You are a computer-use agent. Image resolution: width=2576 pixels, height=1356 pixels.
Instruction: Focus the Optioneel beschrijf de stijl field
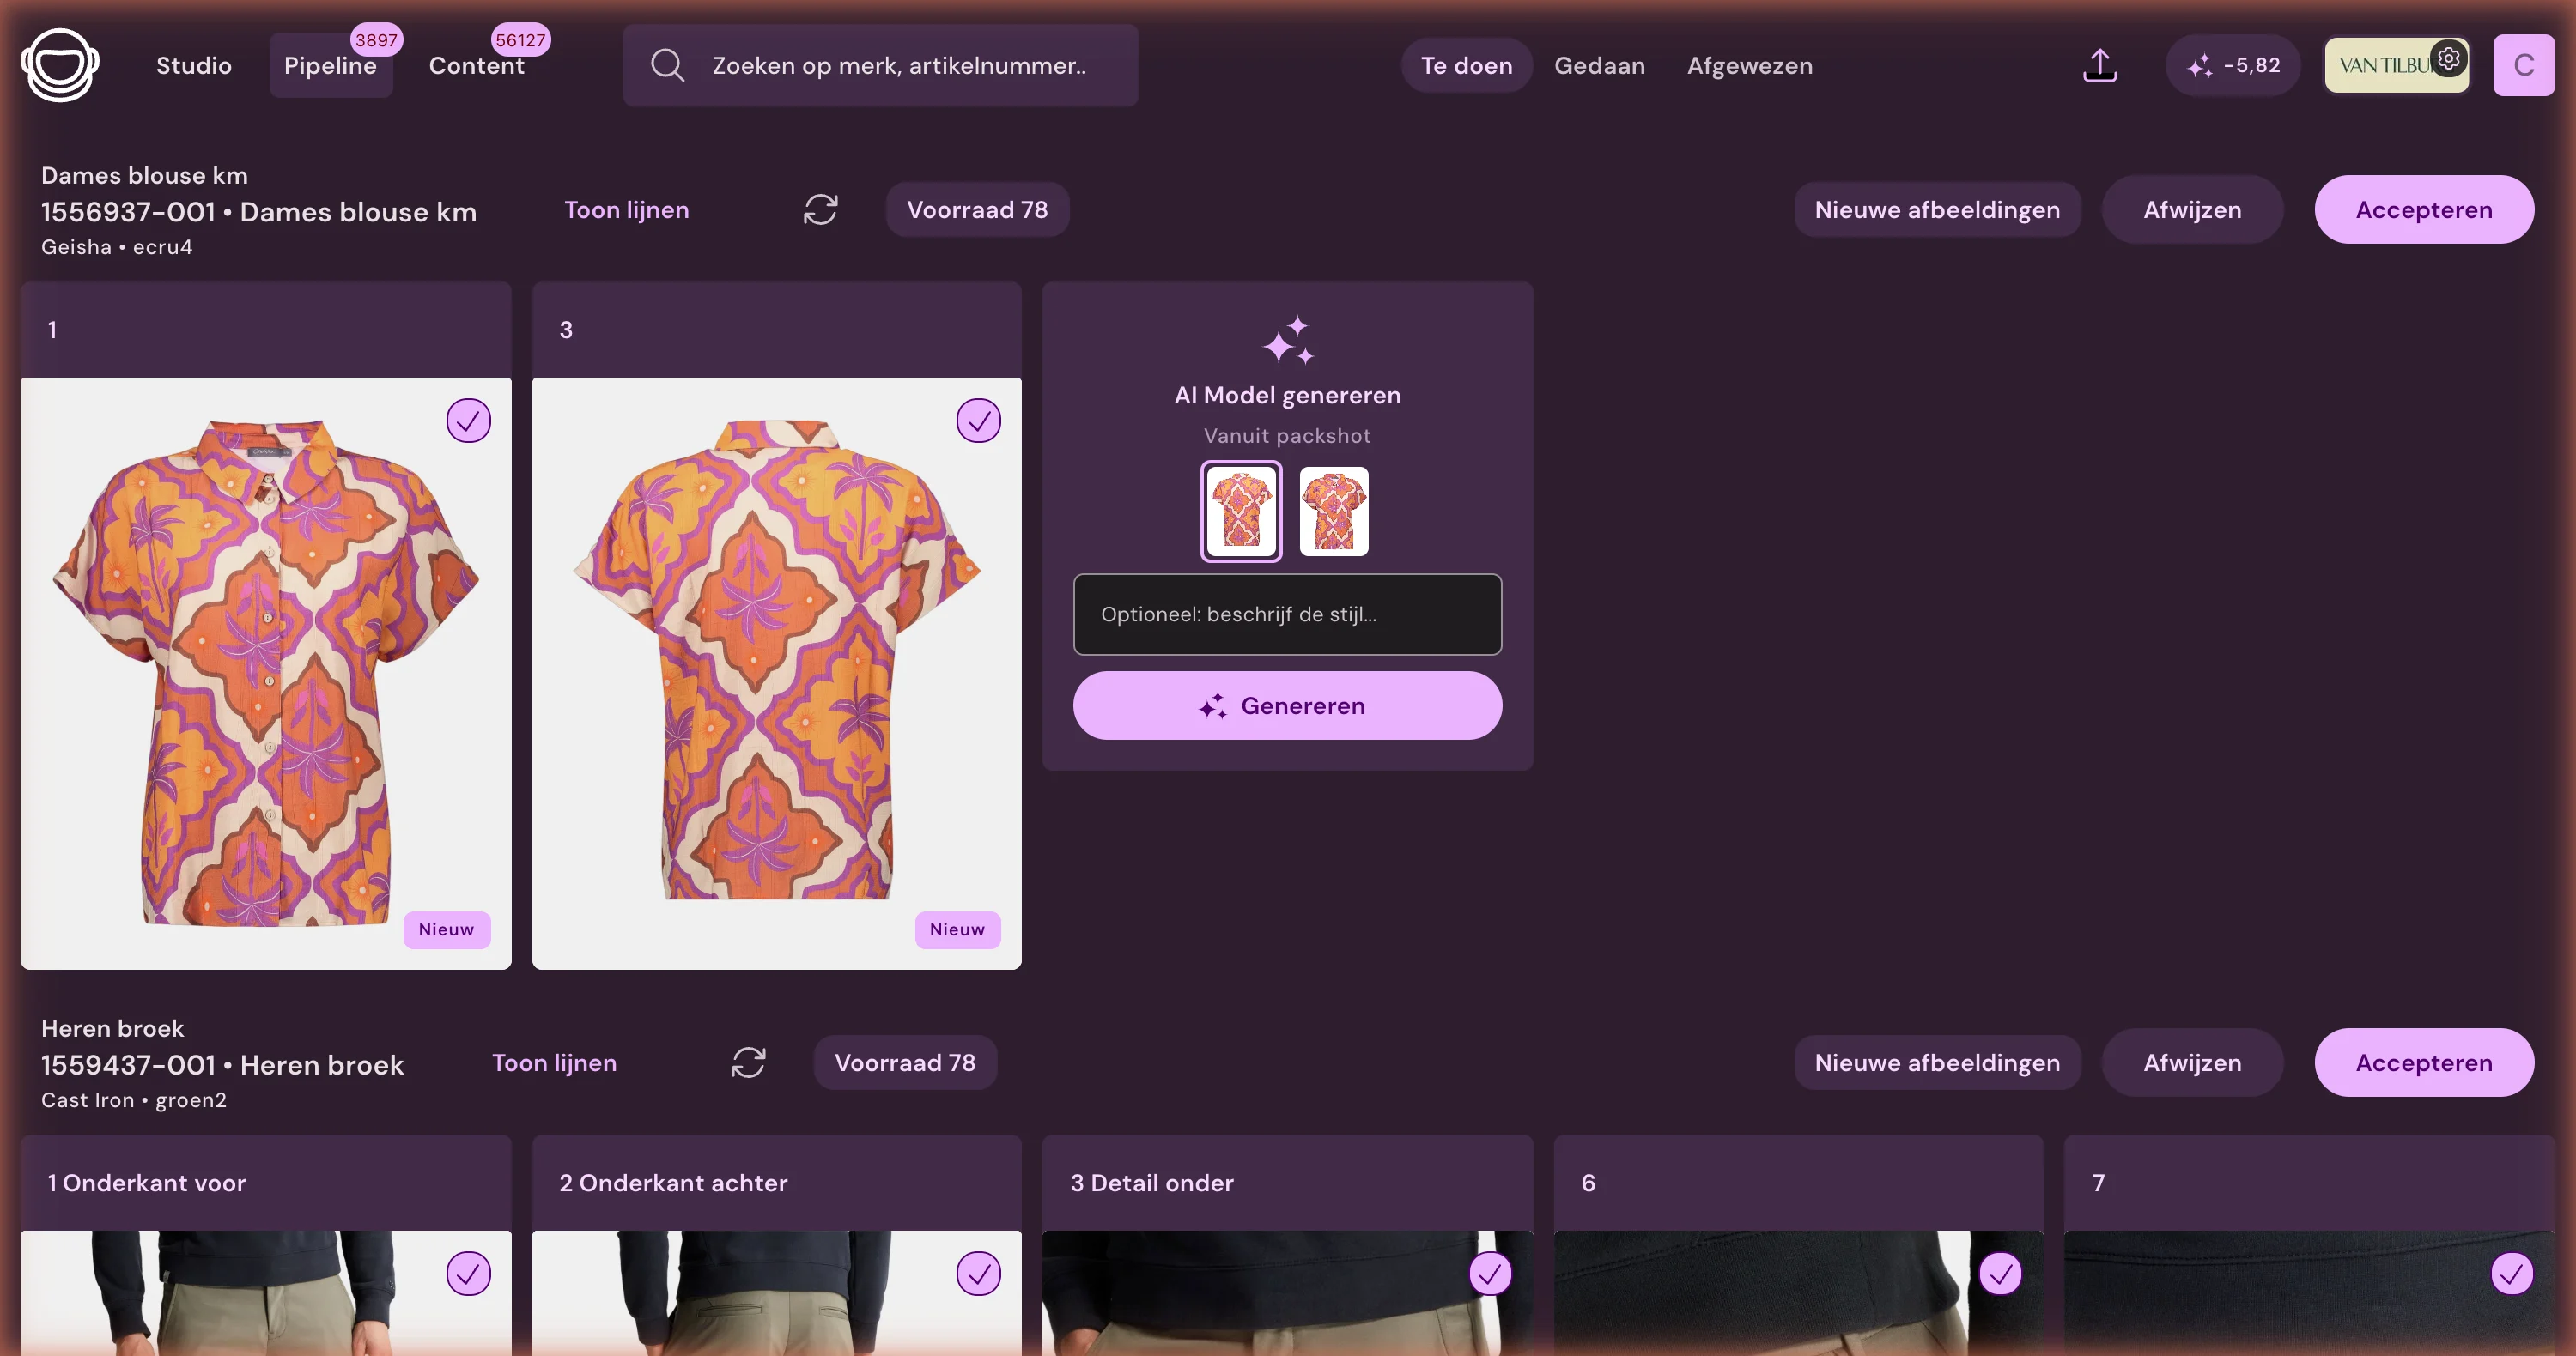[x=1287, y=614]
